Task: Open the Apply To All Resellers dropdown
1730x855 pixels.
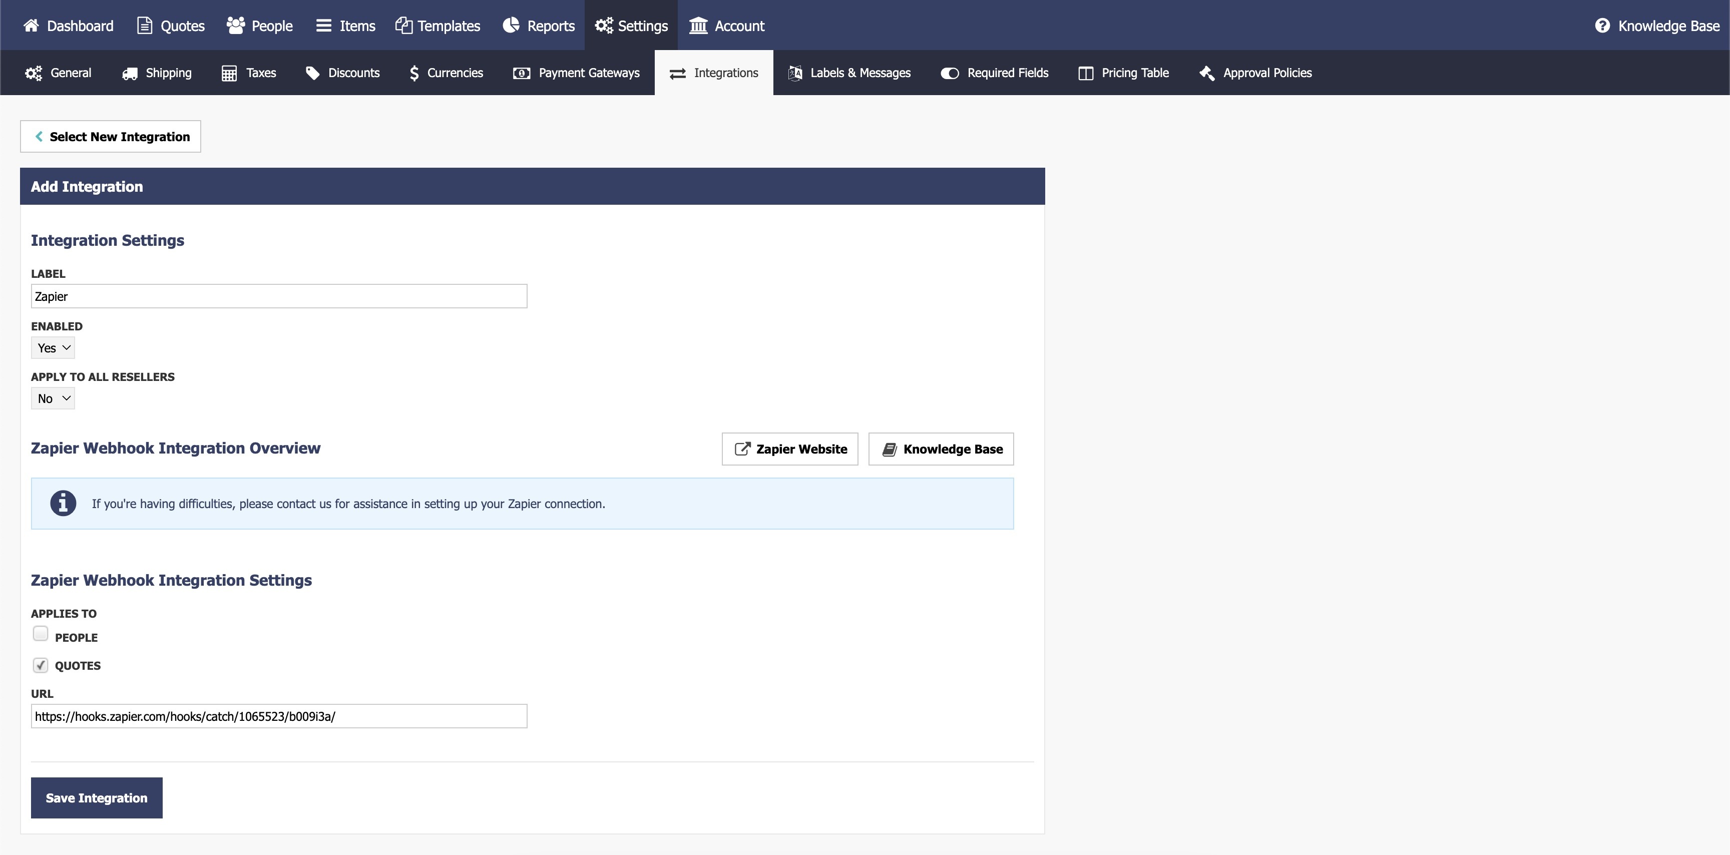Action: (x=53, y=398)
